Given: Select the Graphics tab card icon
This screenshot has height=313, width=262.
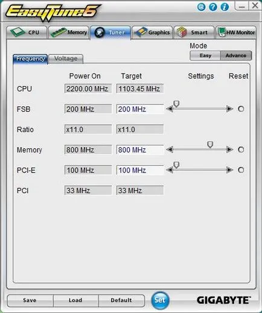Looking at the screenshot, I should coord(152,32).
